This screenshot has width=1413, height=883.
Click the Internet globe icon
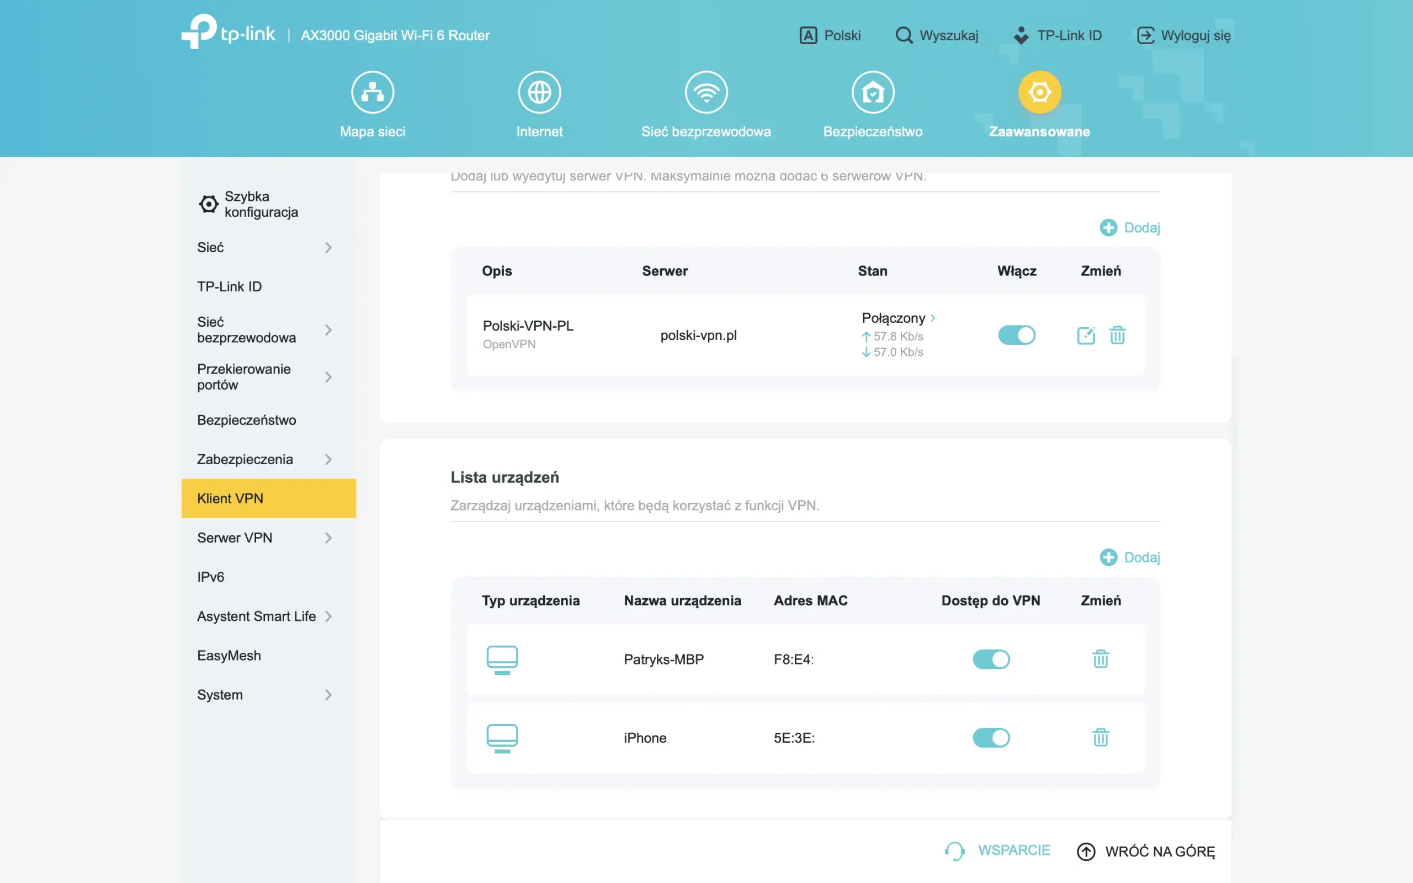(x=539, y=92)
